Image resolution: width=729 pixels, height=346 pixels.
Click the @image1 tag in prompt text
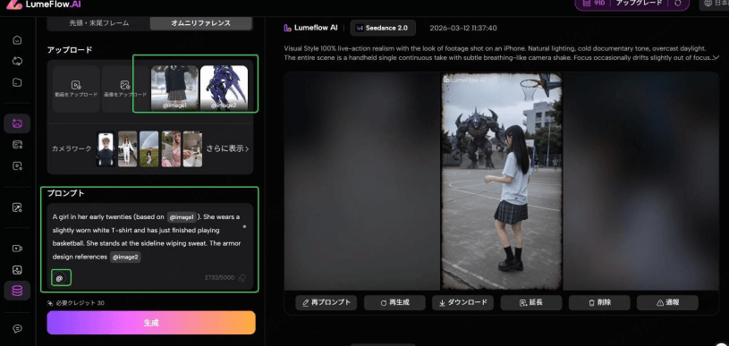pos(182,217)
